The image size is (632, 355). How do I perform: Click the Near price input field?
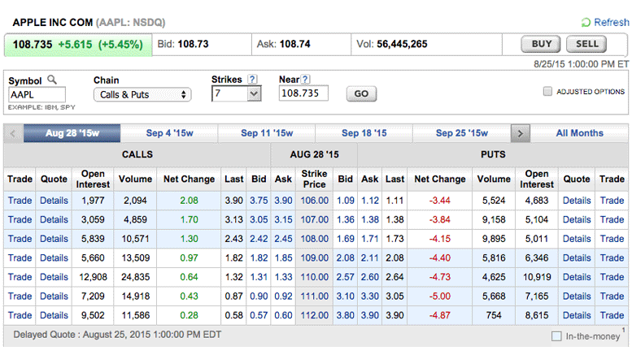click(x=303, y=94)
